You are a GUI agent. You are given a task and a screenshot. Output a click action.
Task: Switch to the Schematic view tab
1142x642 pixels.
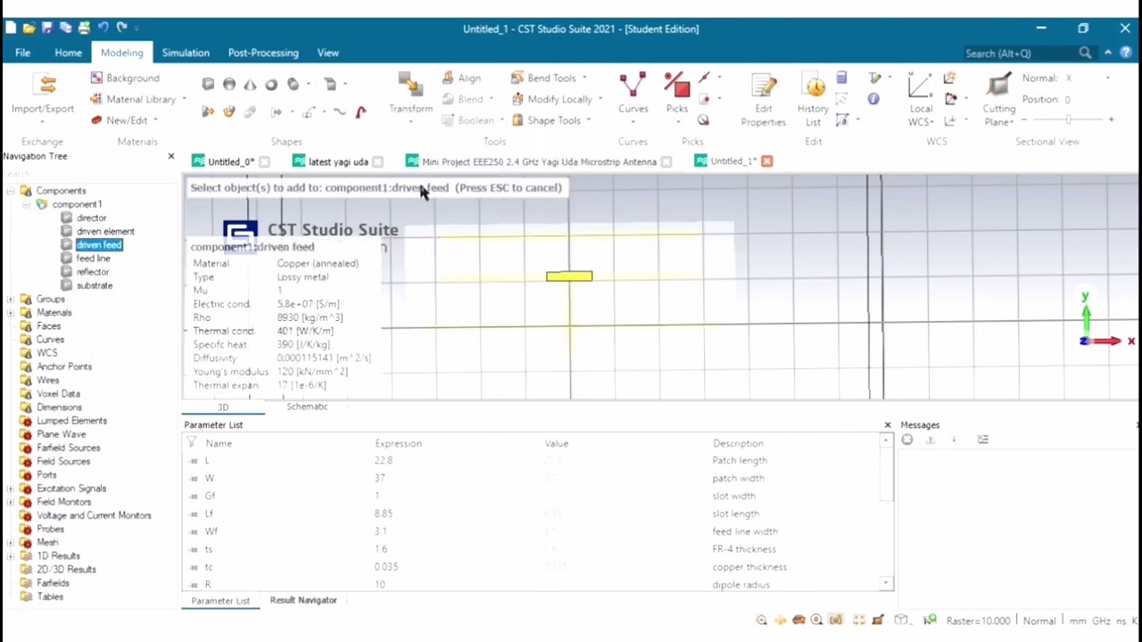[307, 407]
